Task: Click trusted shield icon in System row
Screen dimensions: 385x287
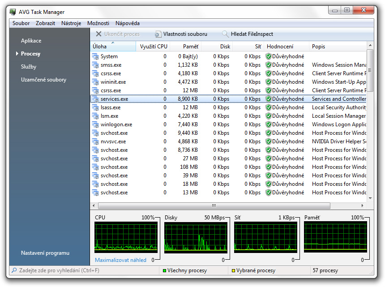Action: pyautogui.click(x=268, y=56)
